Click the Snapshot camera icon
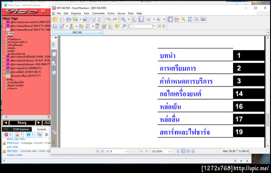 [203, 19]
